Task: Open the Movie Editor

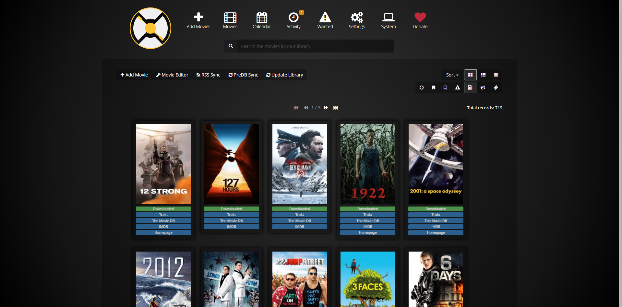Action: (x=172, y=75)
